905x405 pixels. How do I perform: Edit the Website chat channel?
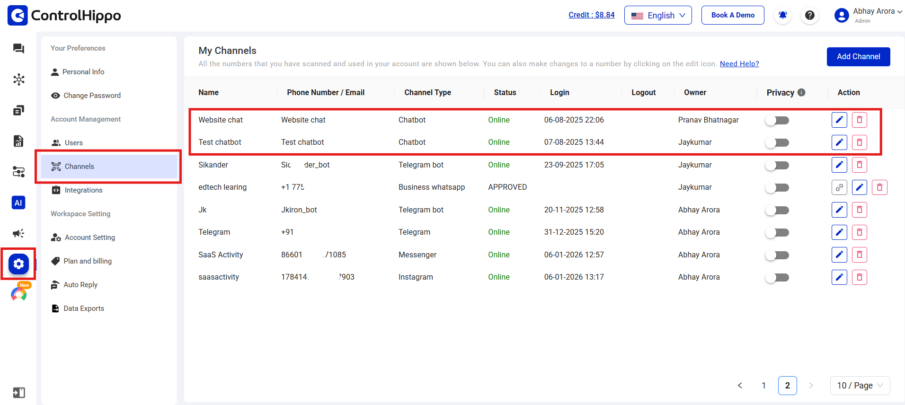tap(839, 120)
